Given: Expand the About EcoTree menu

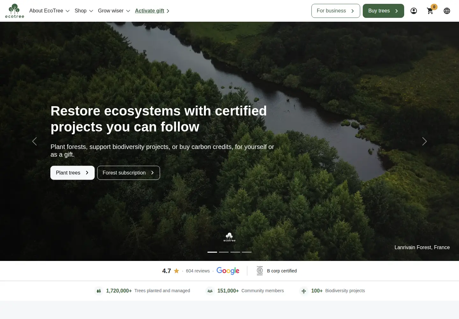Looking at the screenshot, I should pyautogui.click(x=49, y=11).
